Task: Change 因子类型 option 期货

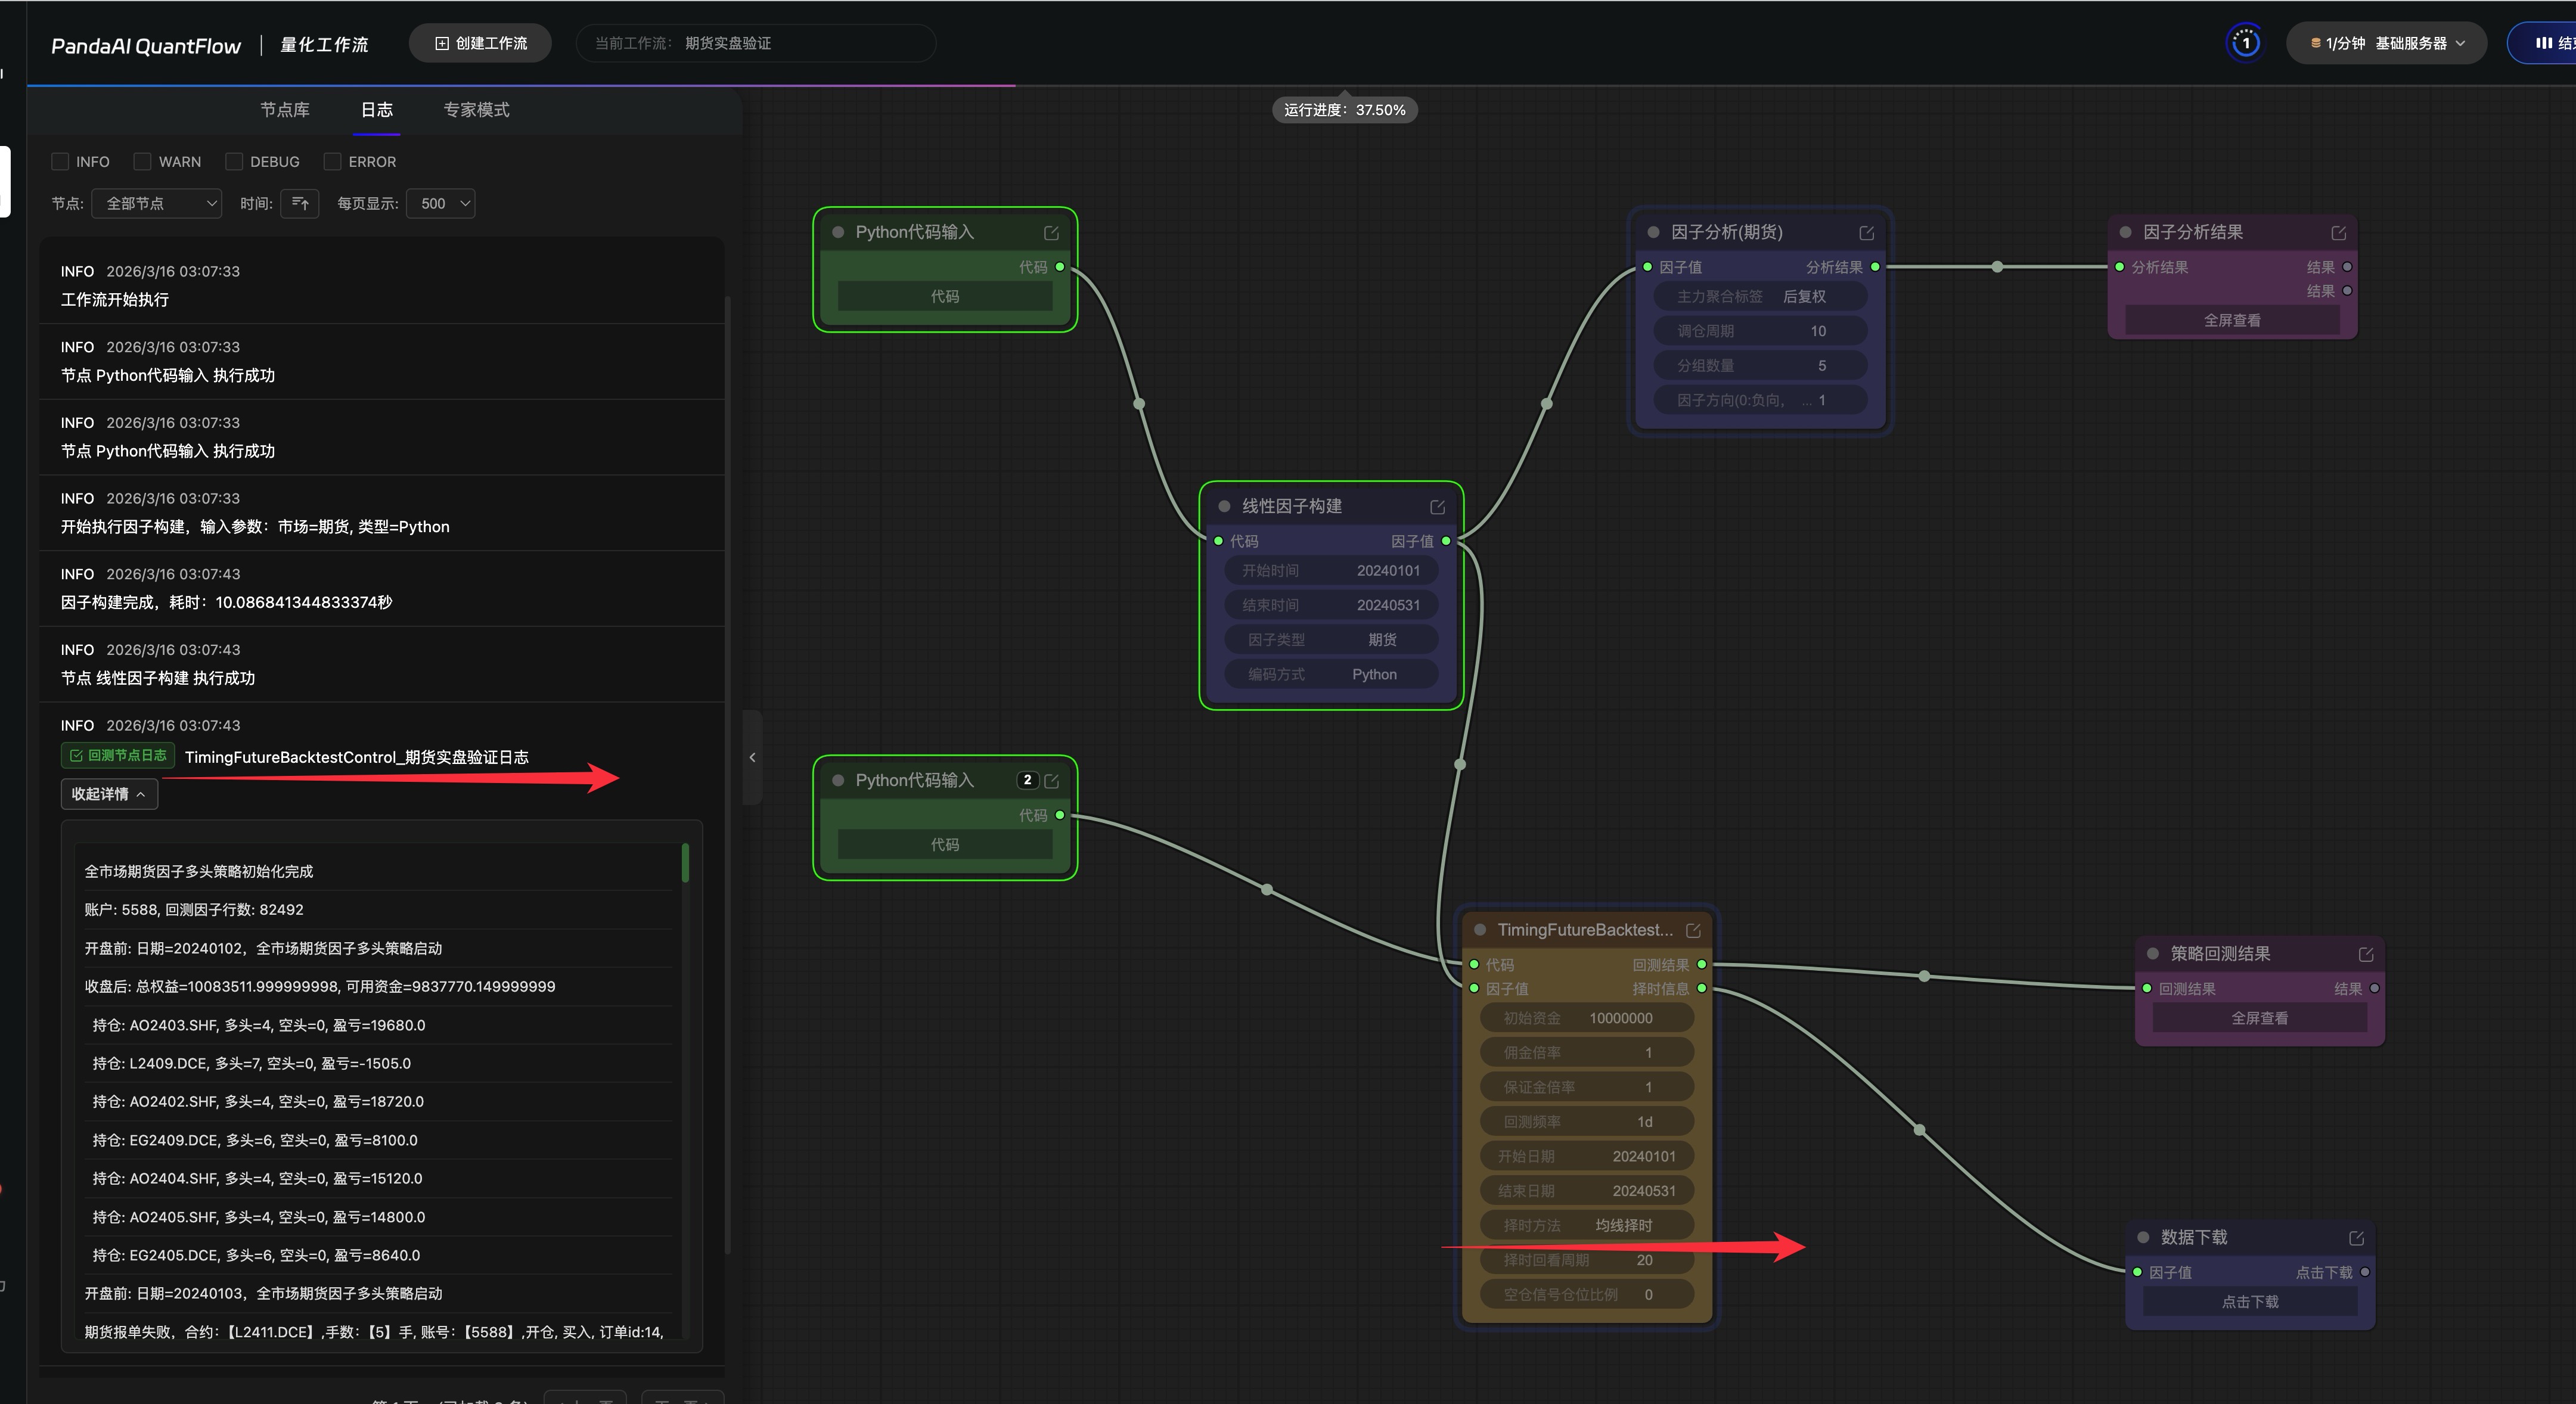Action: tap(1331, 640)
